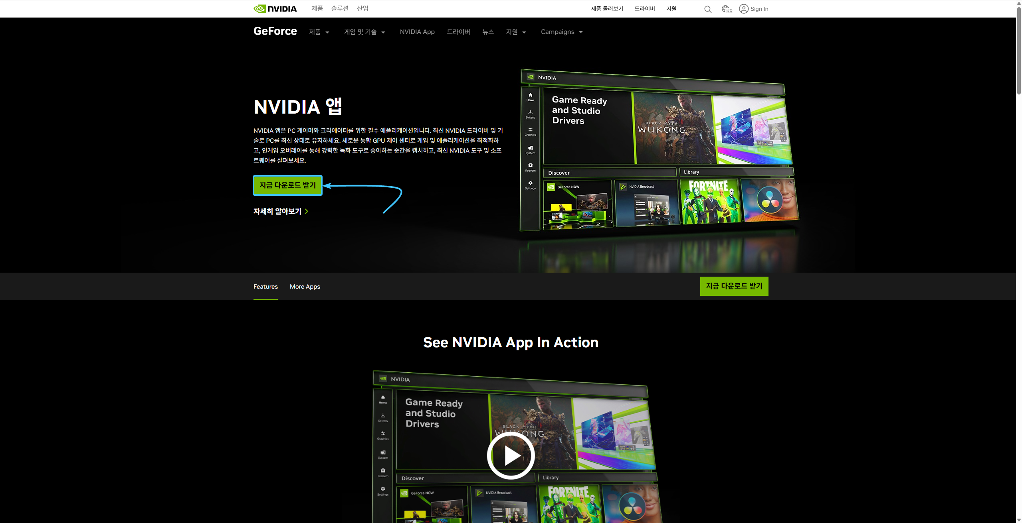Click the Sign In user icon
The height and width of the screenshot is (523, 1022).
(x=743, y=9)
